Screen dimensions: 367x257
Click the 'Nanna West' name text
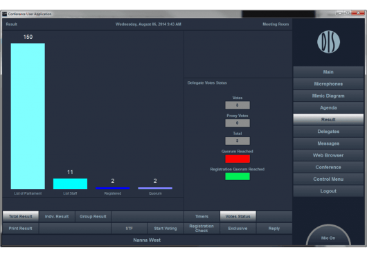tap(147, 240)
